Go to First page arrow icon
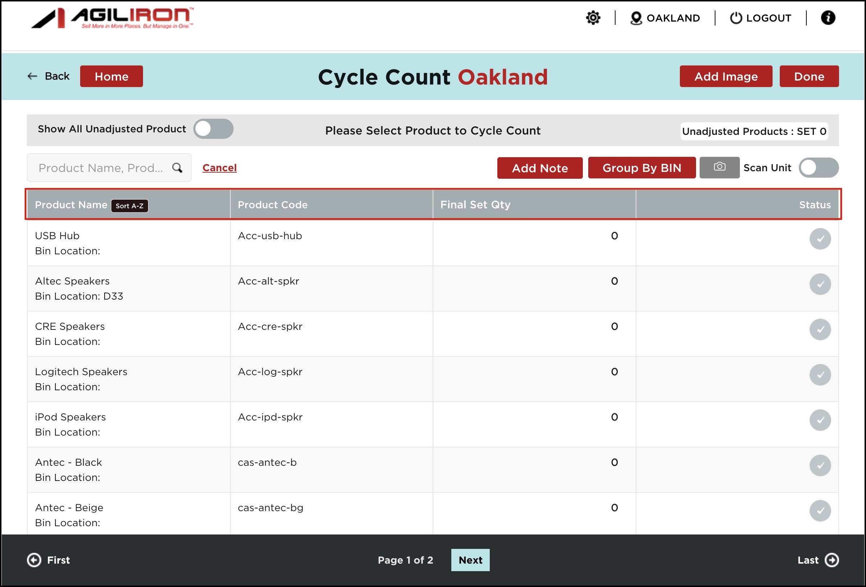 coord(34,560)
